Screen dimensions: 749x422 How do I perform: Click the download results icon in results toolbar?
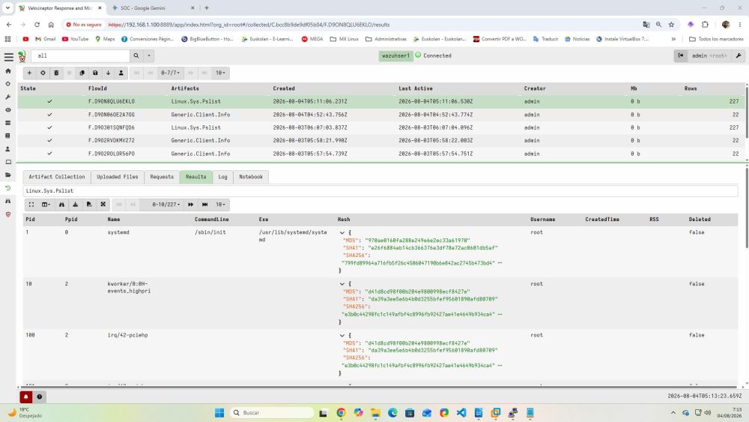click(x=76, y=205)
